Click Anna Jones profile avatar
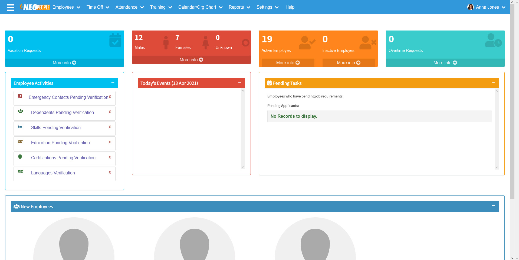This screenshot has height=260, width=519. point(470,7)
